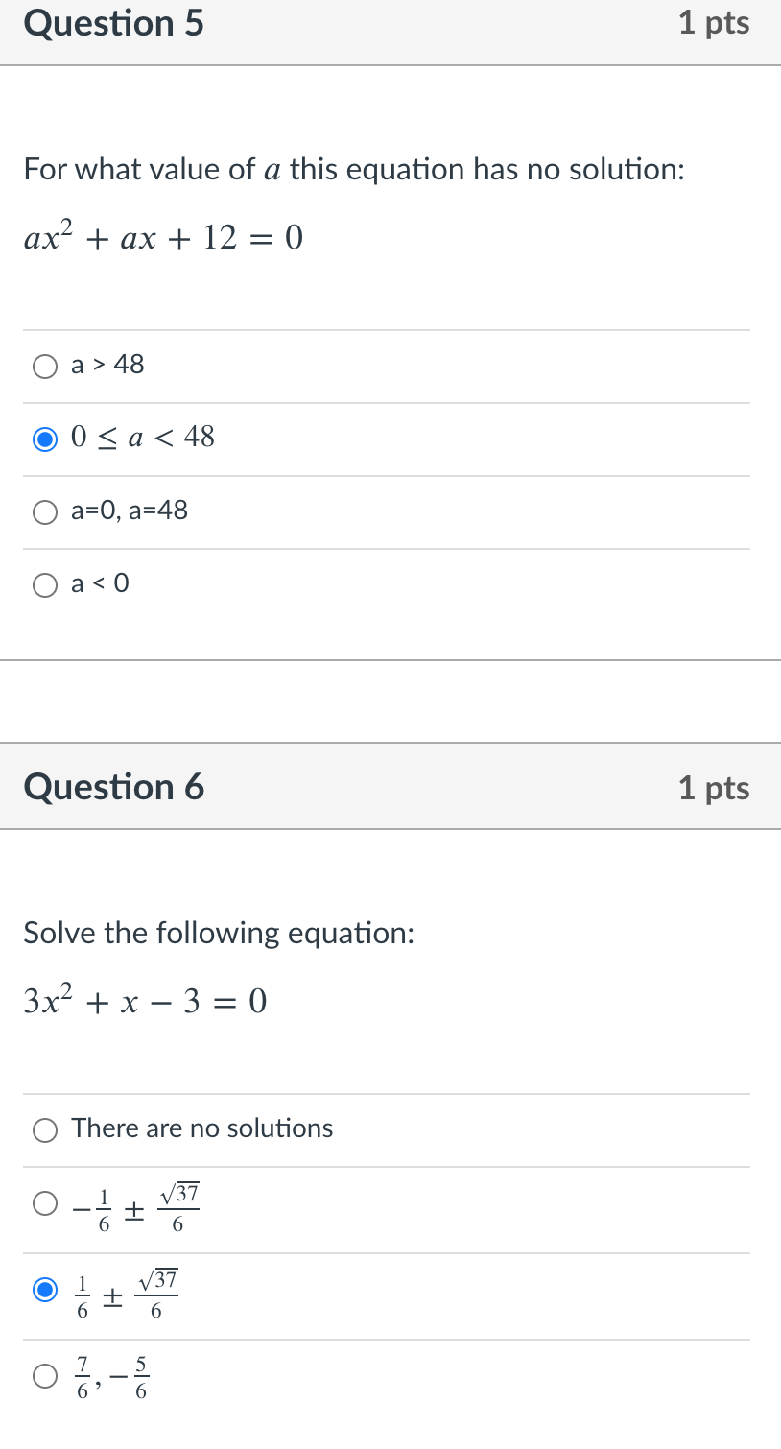Select the answer 'a < 0'
This screenshot has width=781, height=1449.
point(44,585)
